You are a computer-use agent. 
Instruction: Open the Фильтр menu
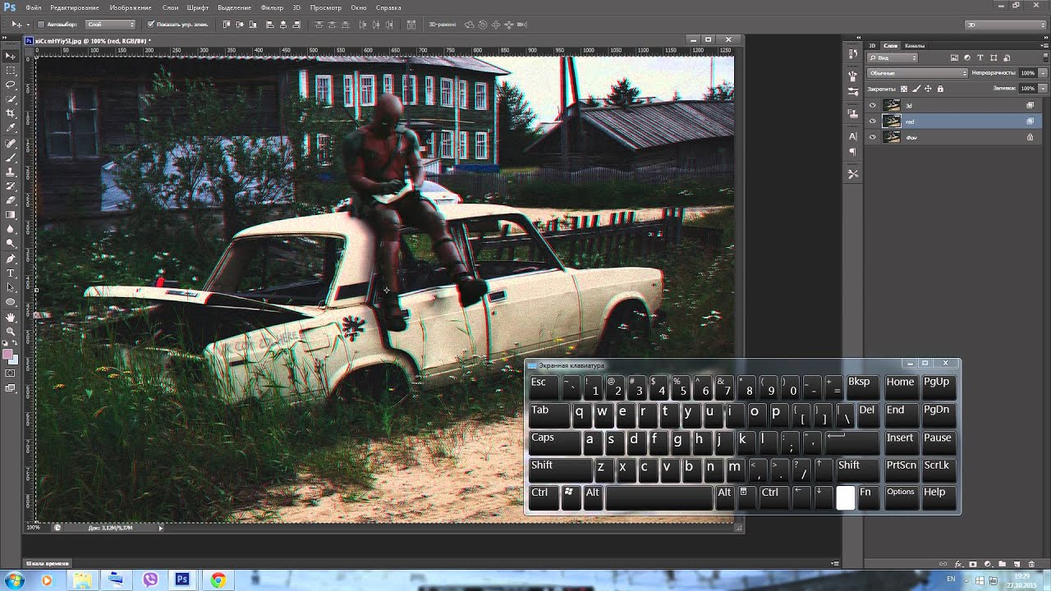(x=272, y=7)
